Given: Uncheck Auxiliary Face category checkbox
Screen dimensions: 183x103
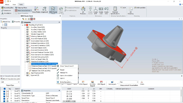Looking at the screenshot, I should 27,27.
